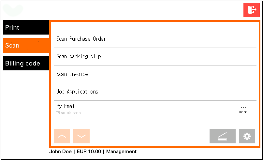Select Scan packing slip from the list
Viewport: 263px width, 160px height.
point(79,56)
